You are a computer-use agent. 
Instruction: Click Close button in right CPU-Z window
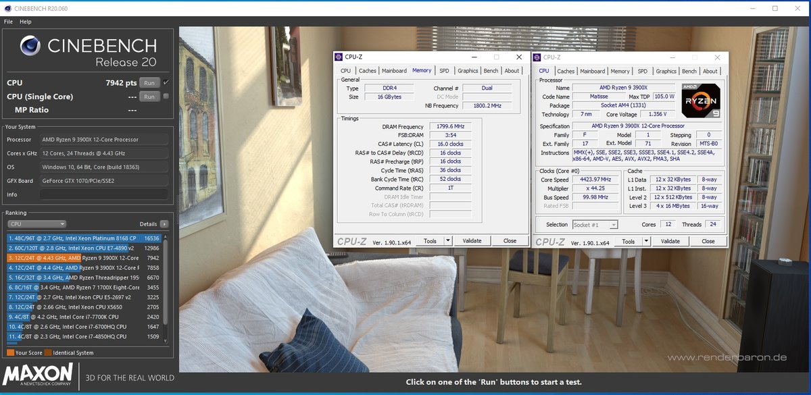[x=708, y=241]
